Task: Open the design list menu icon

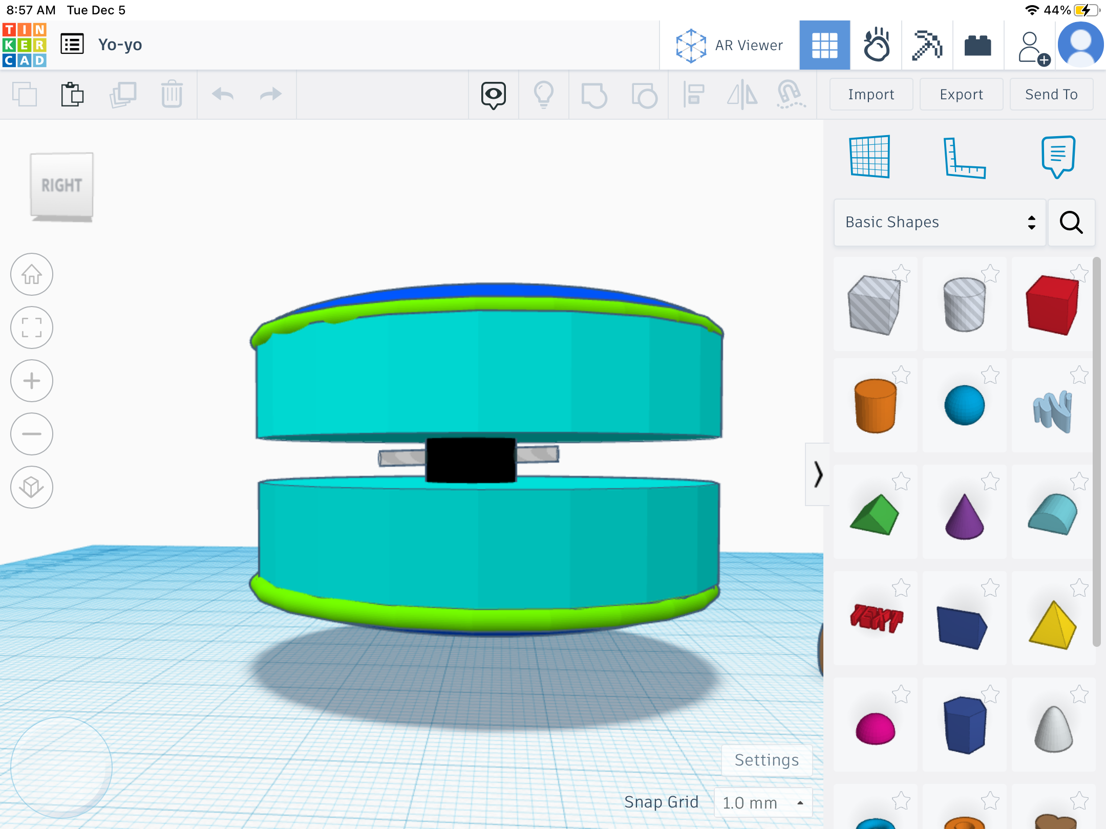Action: click(x=72, y=45)
